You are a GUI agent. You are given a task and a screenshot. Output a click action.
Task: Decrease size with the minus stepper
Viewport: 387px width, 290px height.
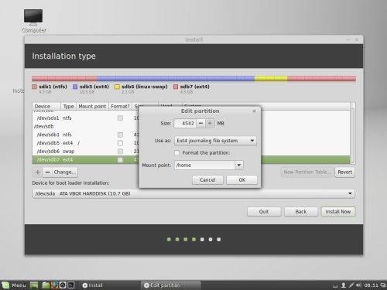click(200, 123)
